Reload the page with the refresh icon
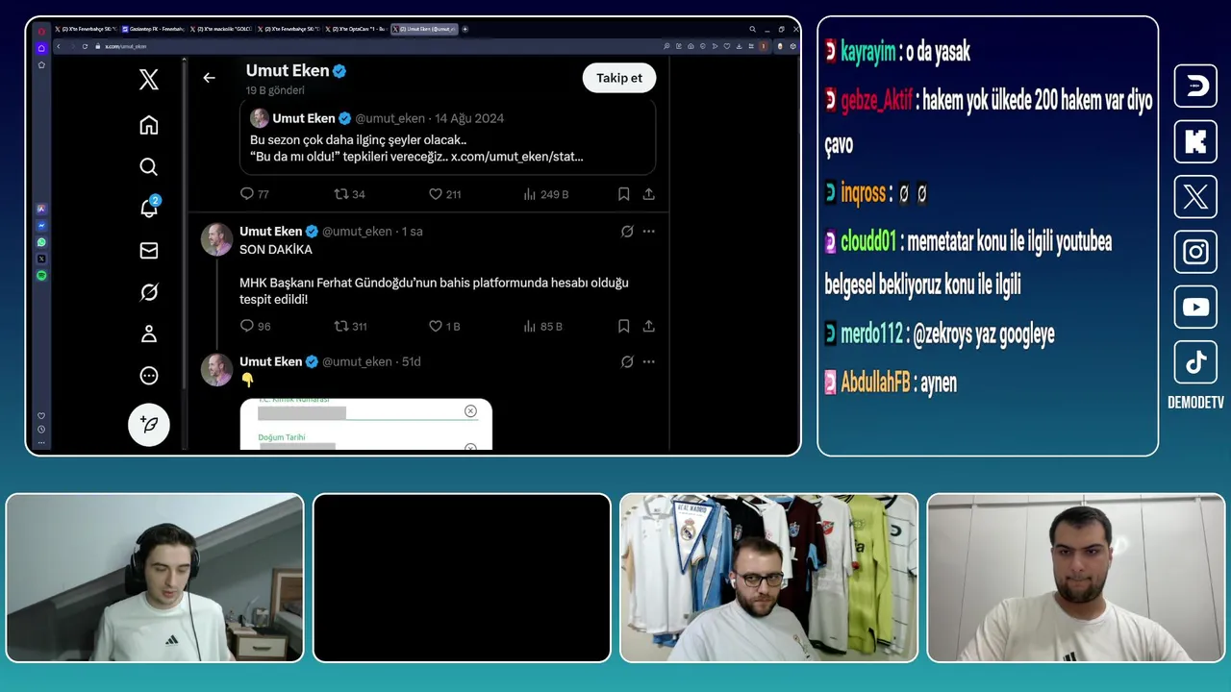 [85, 46]
